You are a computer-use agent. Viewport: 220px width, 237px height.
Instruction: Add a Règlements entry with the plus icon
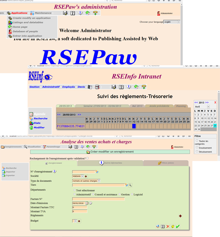coord(180,216)
